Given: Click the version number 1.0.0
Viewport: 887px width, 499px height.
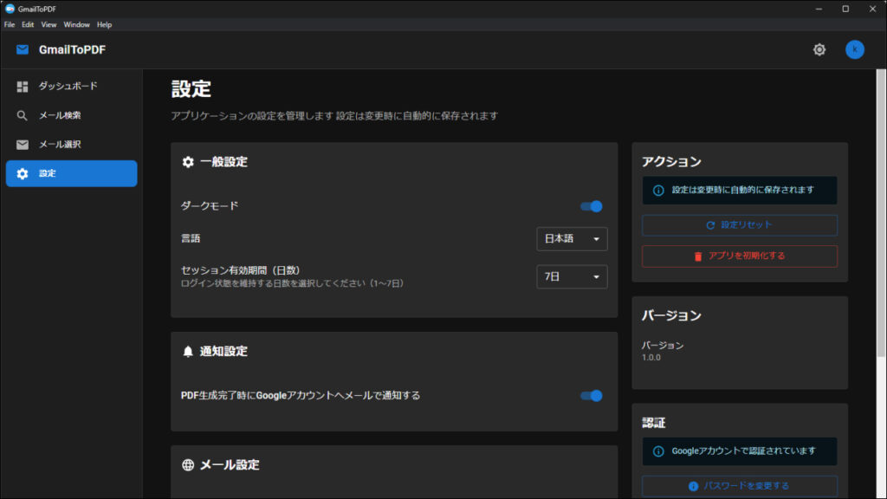Looking at the screenshot, I should coord(651,358).
